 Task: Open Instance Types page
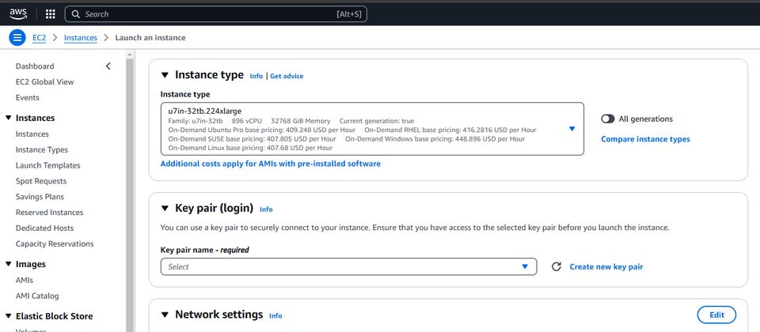42,149
